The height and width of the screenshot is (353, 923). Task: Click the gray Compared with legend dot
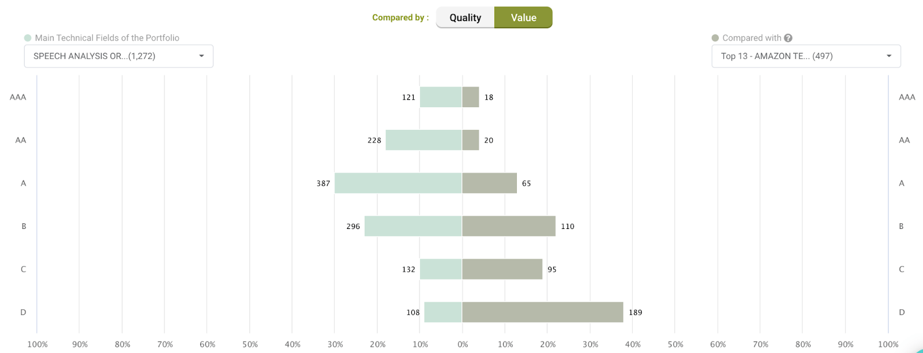point(715,38)
